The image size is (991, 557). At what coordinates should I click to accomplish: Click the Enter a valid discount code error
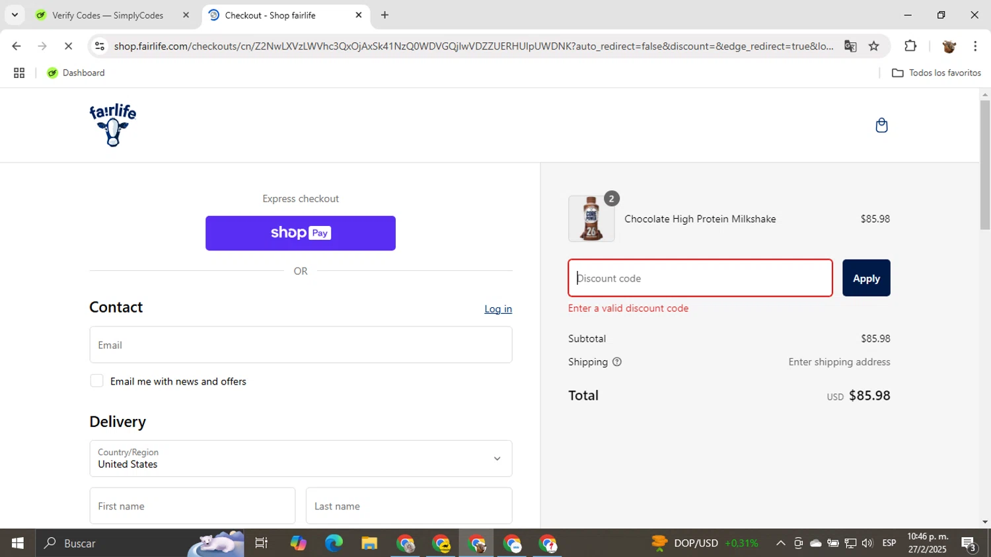[x=628, y=309]
